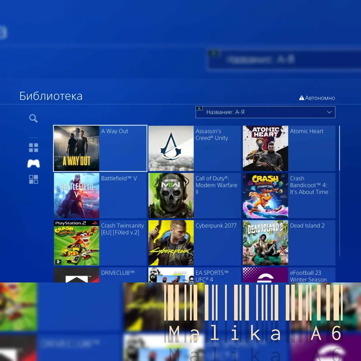Select the Games controller icon in sidebar

(33, 163)
